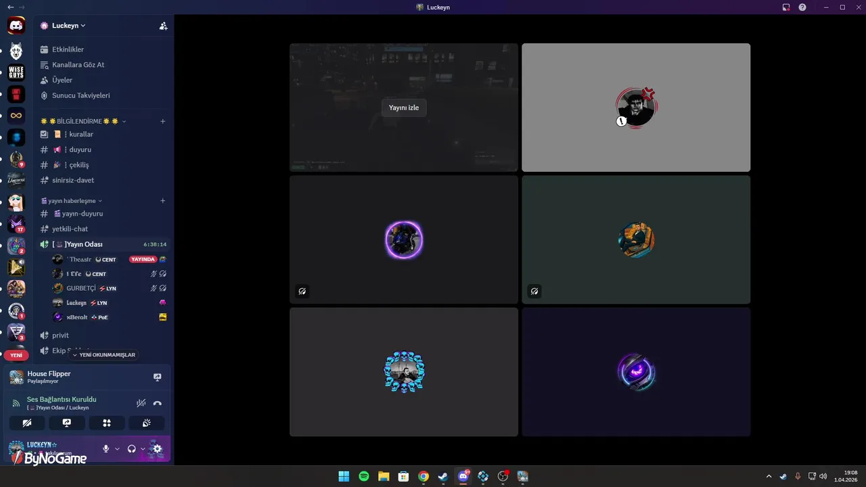Click Ses Bağlantısı Kuruldu status
The height and width of the screenshot is (487, 866).
coord(62,399)
